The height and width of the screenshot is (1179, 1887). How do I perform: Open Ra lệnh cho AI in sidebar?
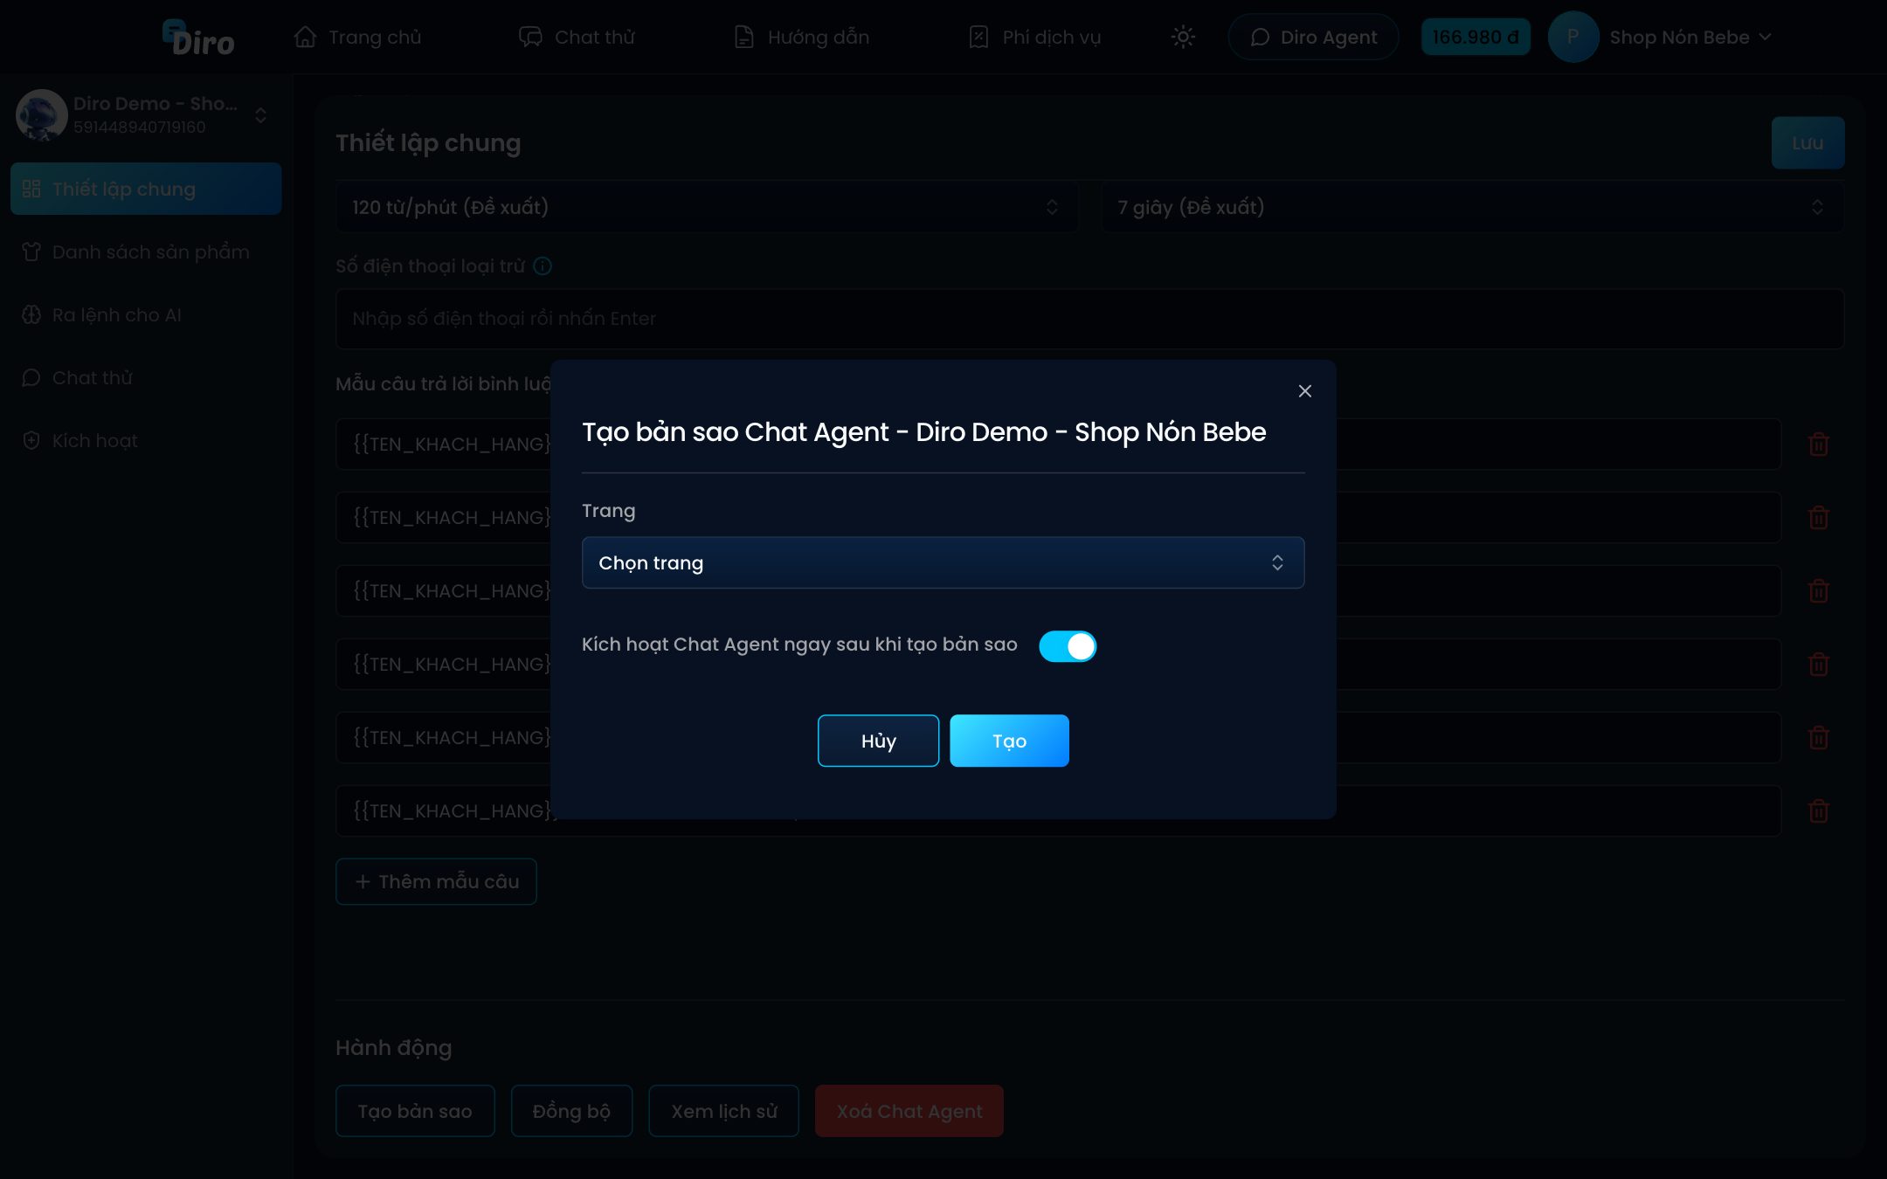click(x=146, y=314)
